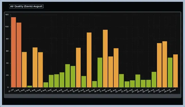Select the tiny 3 Aug bar
This screenshot has height=107, width=185.
tap(30, 86)
